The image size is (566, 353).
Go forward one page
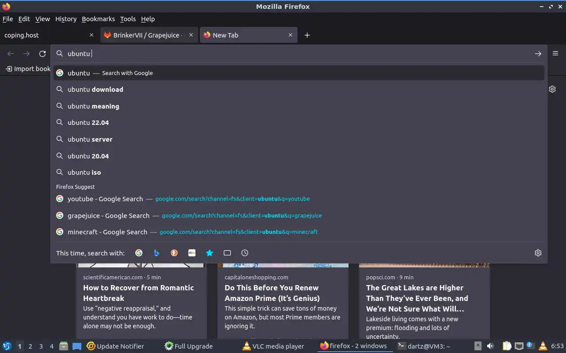pyautogui.click(x=27, y=53)
